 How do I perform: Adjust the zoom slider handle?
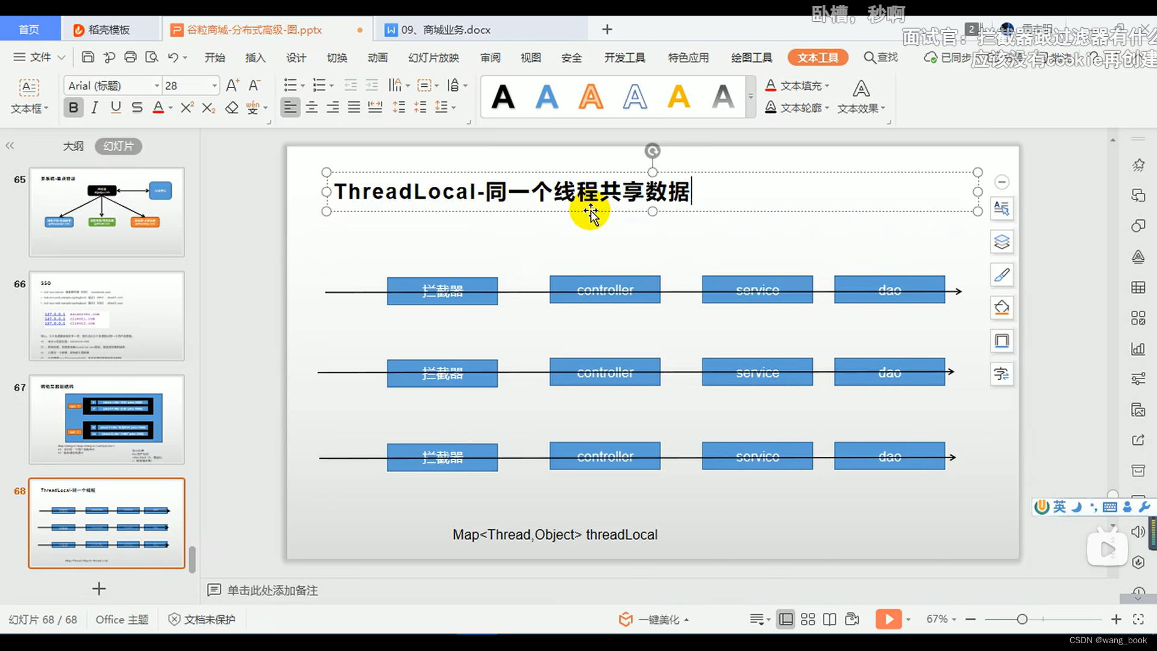[1022, 619]
